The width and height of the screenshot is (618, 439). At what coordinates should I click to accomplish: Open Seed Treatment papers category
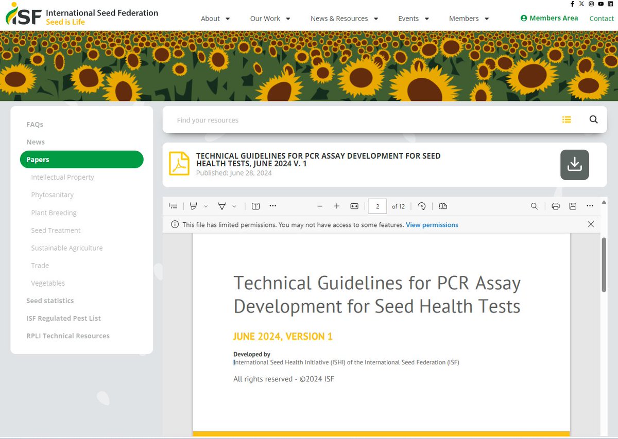click(56, 230)
